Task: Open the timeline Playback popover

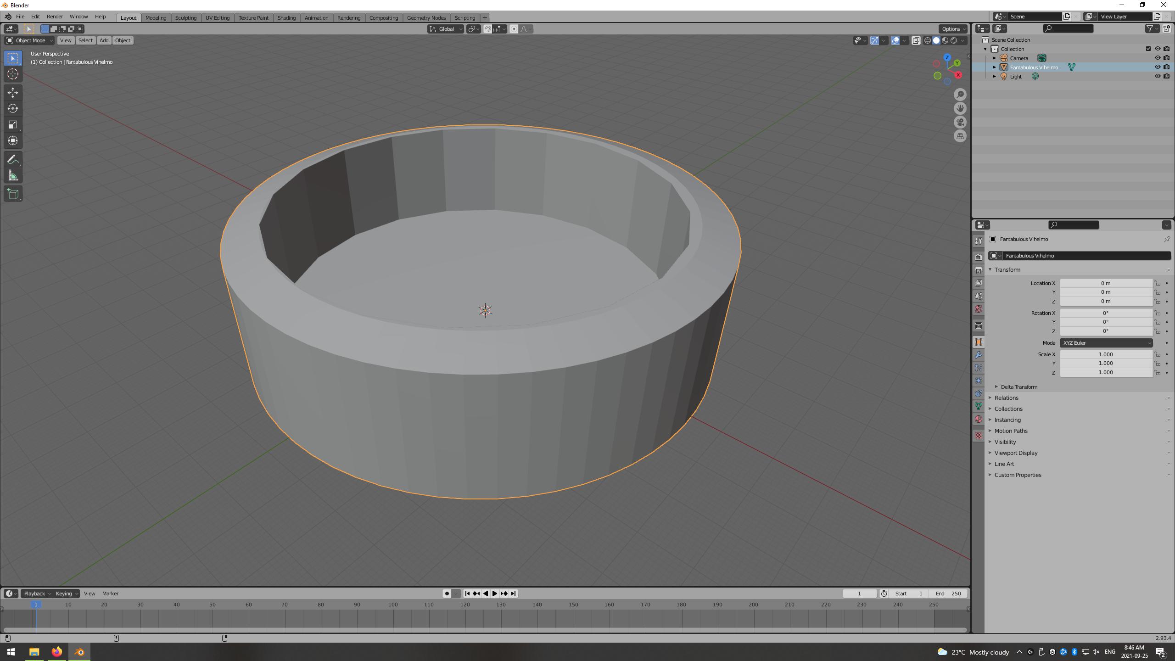Action: tap(37, 594)
